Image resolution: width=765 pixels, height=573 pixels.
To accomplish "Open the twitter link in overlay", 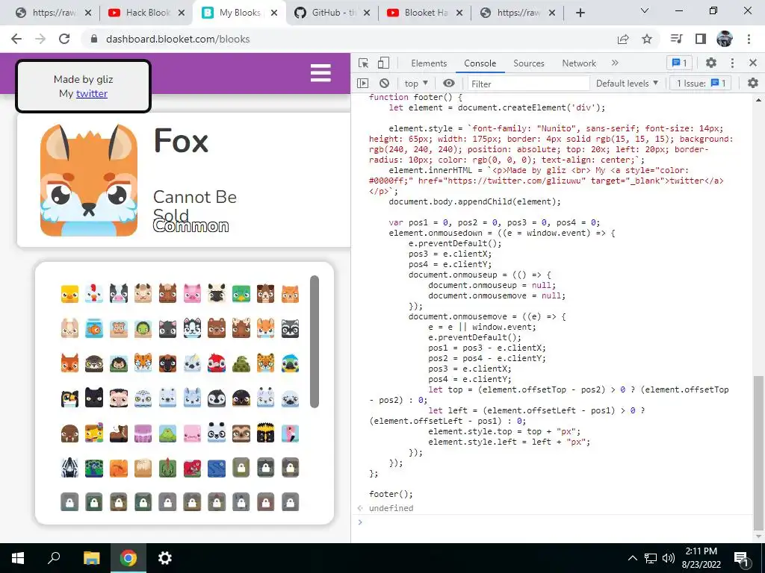I will (x=91, y=93).
